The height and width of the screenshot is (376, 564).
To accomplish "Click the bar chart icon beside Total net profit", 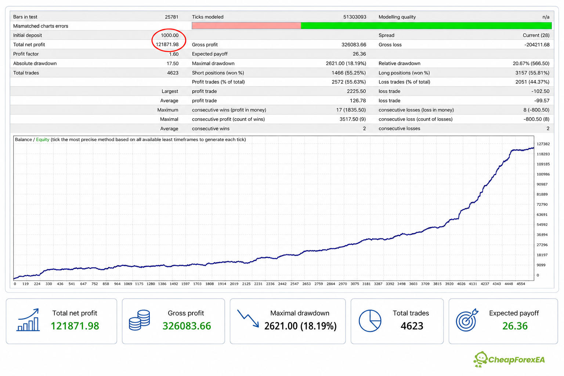I will pos(28,320).
